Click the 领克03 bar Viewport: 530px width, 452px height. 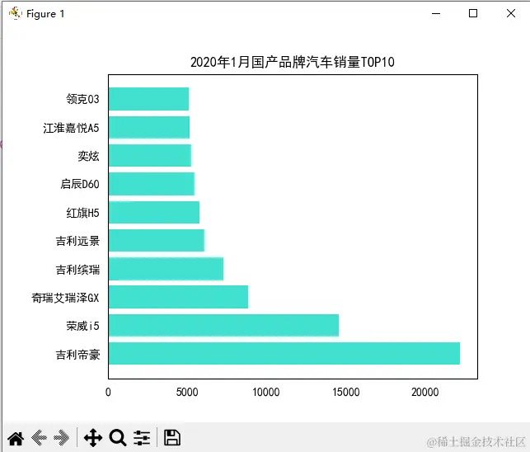tap(148, 99)
